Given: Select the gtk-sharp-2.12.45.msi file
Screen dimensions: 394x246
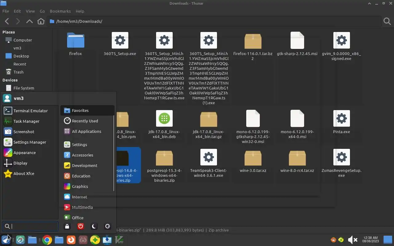Looking at the screenshot, I should 297,40.
